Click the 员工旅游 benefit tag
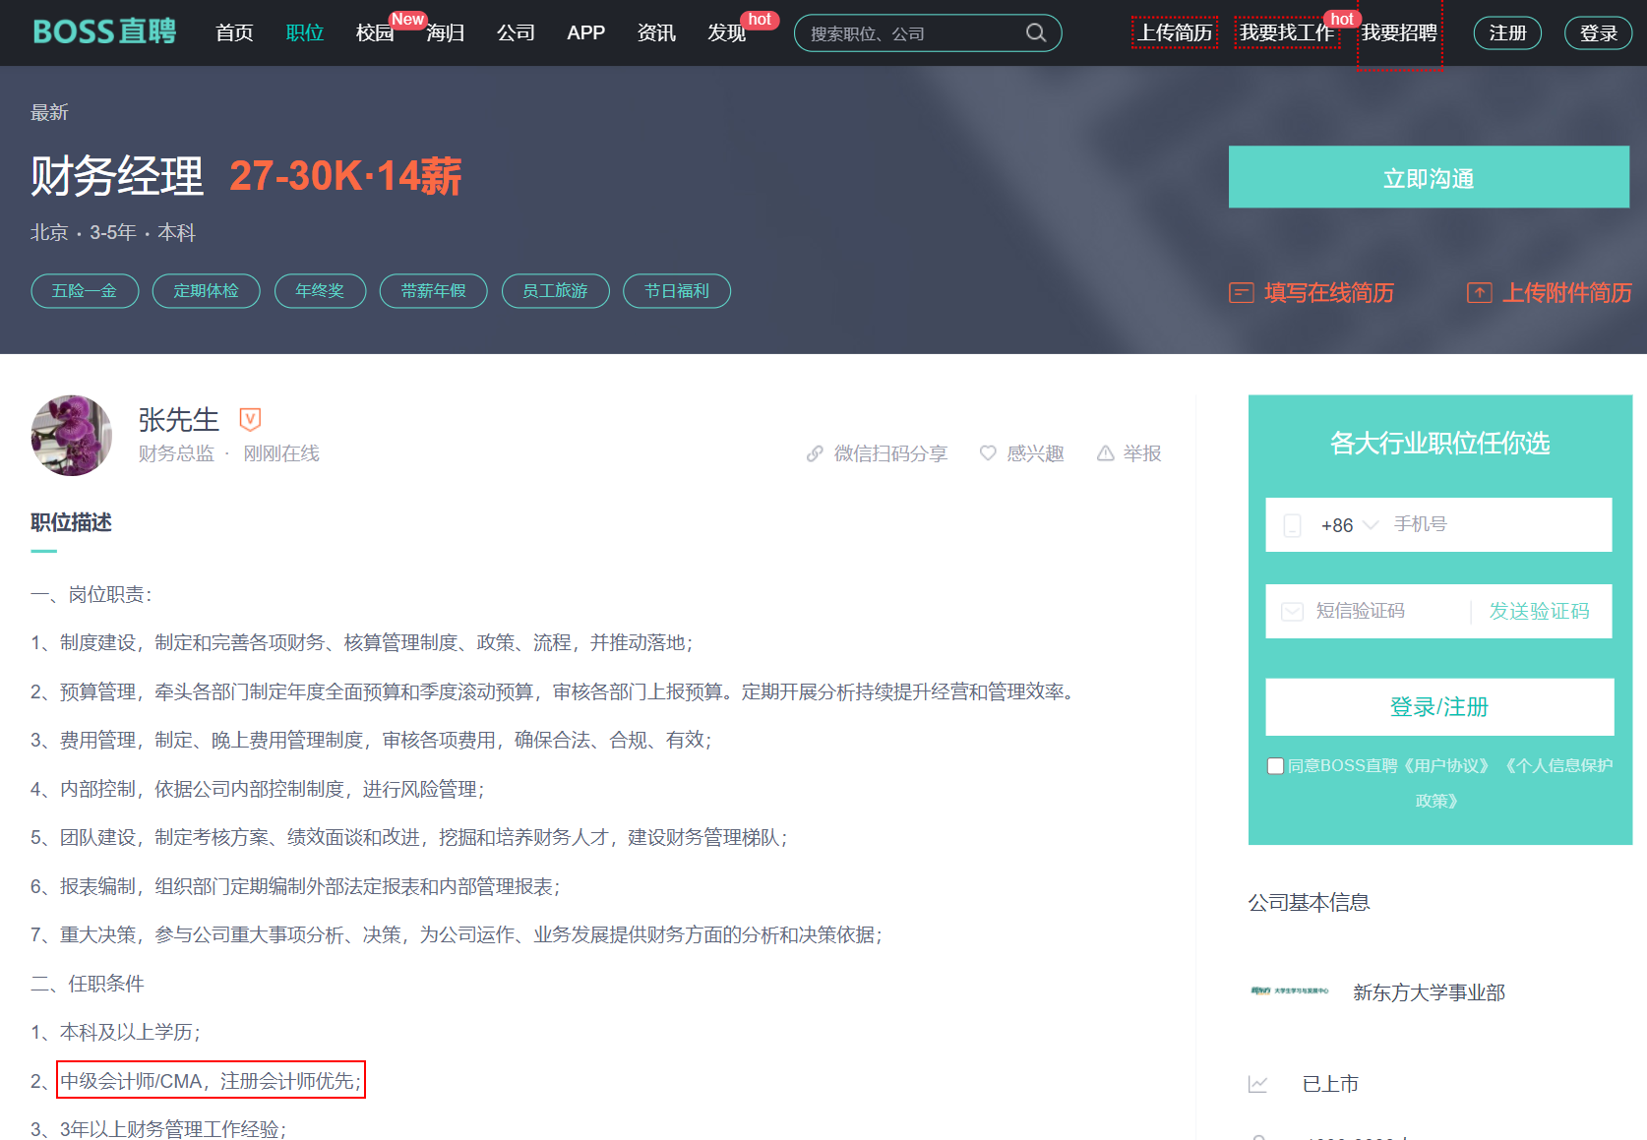This screenshot has width=1647, height=1140. click(x=556, y=291)
